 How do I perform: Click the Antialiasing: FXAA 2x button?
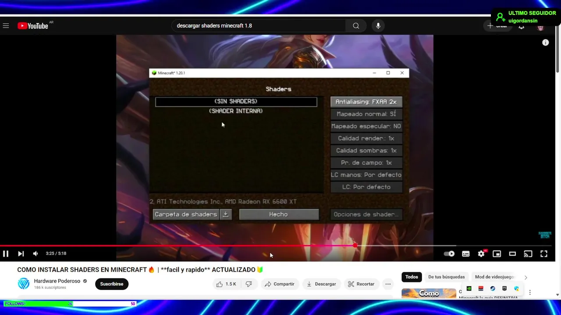366,102
